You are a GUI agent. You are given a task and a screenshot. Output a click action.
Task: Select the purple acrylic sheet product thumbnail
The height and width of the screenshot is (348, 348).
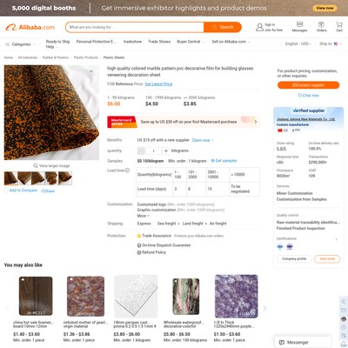236,297
